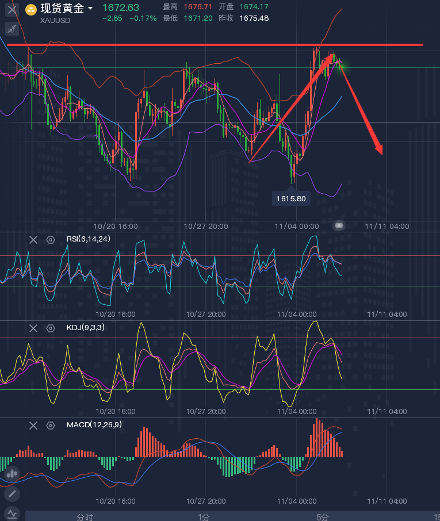Click main chart 10/27 20:00 time label
The height and width of the screenshot is (521, 440).
click(206, 226)
